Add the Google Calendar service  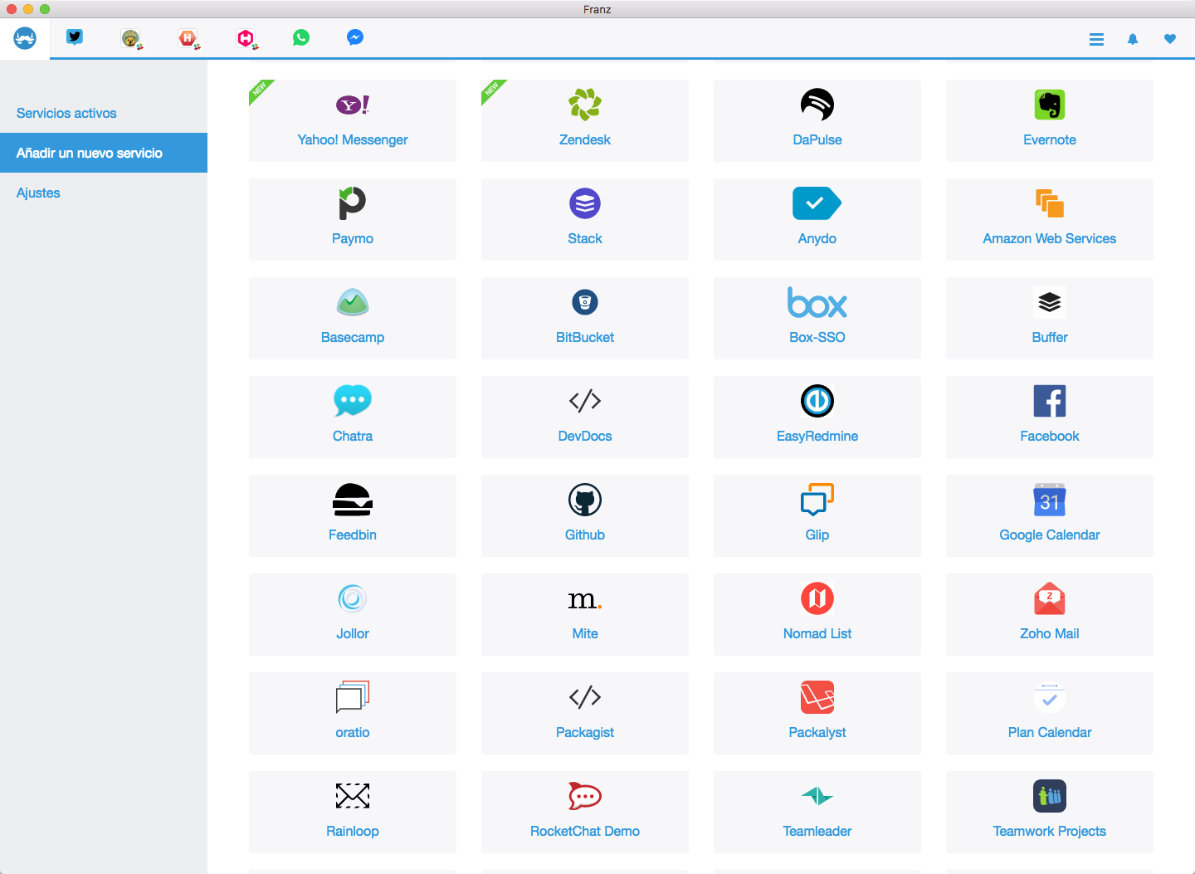pos(1049,515)
